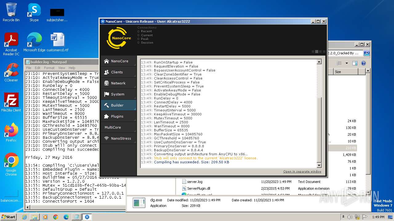Open Firefox desktop shortcut

(x=11, y=133)
